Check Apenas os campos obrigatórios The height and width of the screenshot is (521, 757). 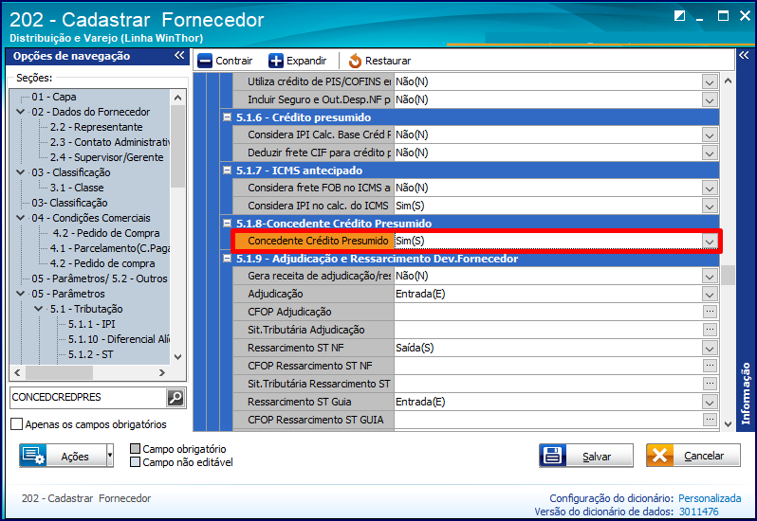coord(16,424)
